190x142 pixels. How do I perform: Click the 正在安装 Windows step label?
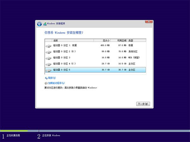tap(51, 135)
